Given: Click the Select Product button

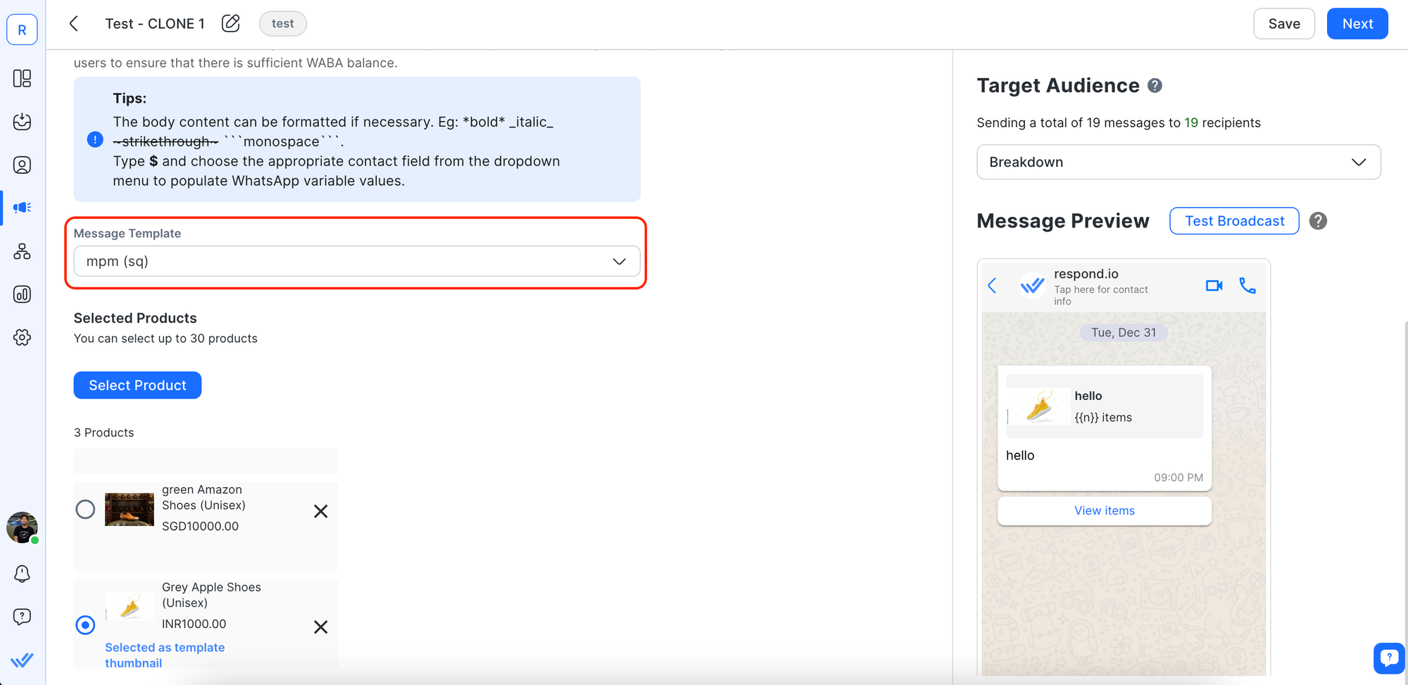Looking at the screenshot, I should tap(137, 385).
